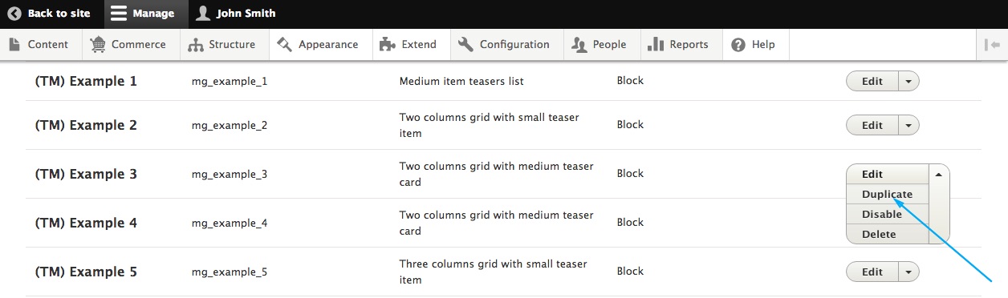This screenshot has width=1008, height=298.
Task: Expand dropdown arrow for Example 5 row
Action: pyautogui.click(x=908, y=272)
